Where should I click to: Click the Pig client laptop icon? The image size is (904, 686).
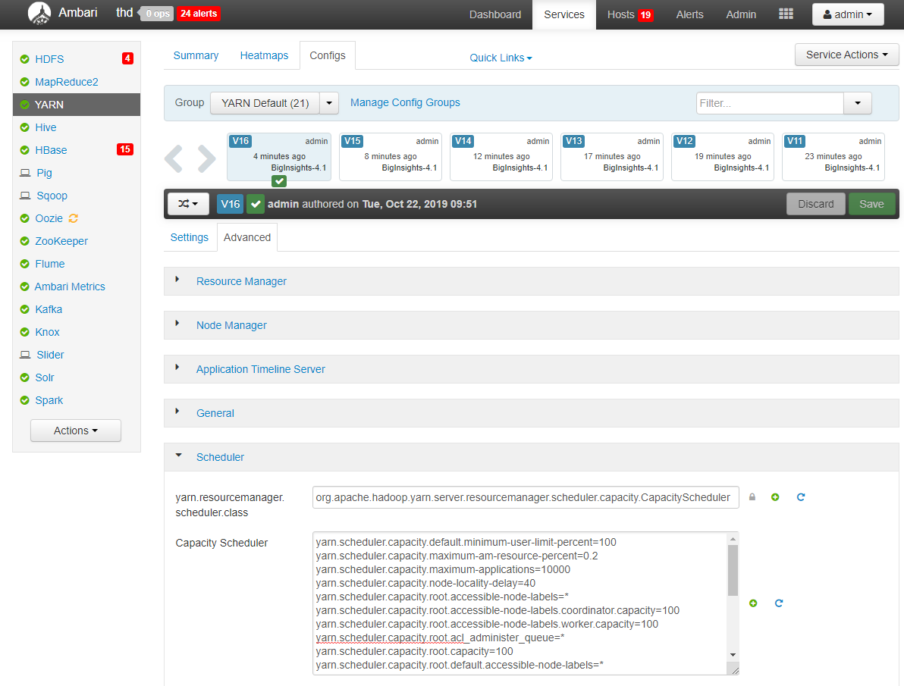[25, 173]
